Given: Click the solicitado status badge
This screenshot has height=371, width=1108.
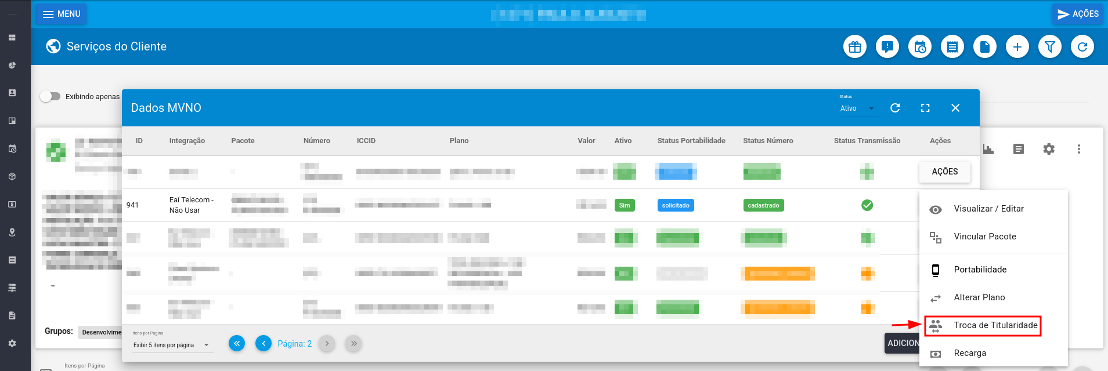Looking at the screenshot, I should 676,205.
